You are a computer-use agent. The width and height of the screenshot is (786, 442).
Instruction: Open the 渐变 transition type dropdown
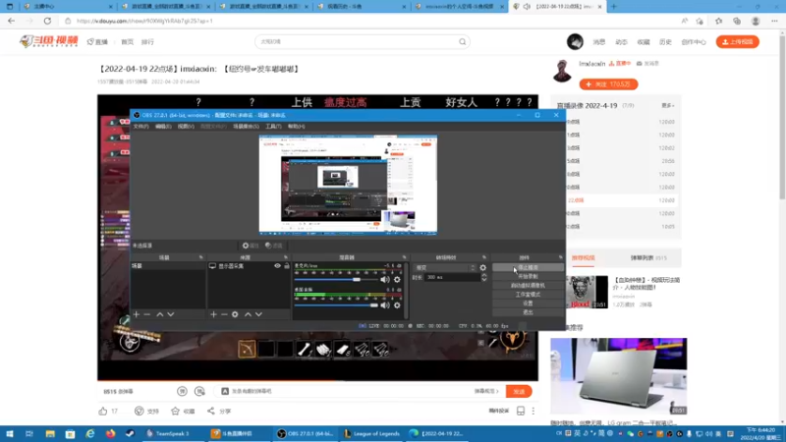[x=445, y=267]
